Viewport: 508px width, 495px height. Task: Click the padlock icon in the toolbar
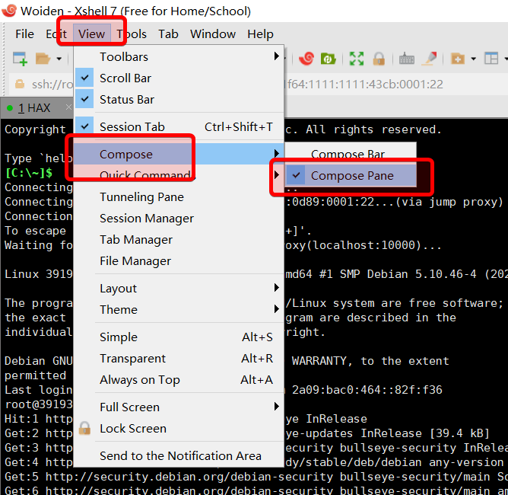click(378, 59)
